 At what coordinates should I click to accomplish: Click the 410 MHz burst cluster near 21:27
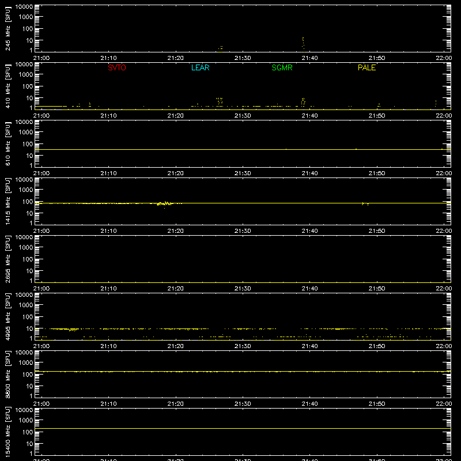(220, 101)
